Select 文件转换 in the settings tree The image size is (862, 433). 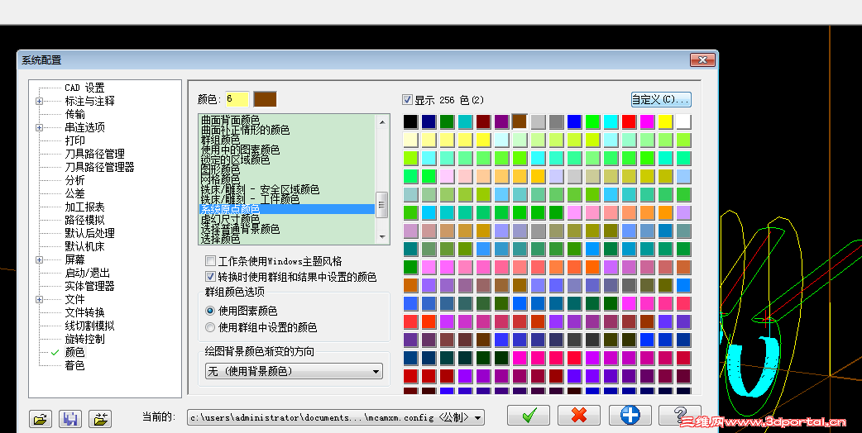[x=84, y=312]
